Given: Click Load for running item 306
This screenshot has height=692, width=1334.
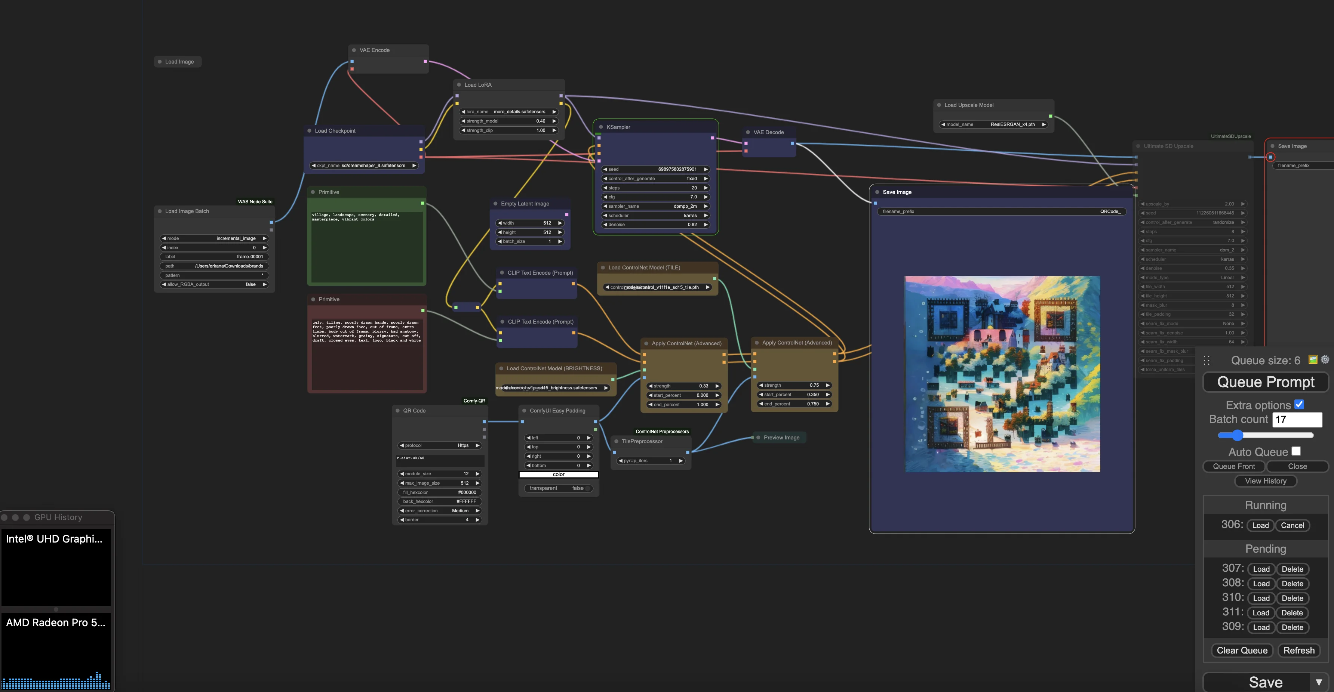Looking at the screenshot, I should [1260, 525].
